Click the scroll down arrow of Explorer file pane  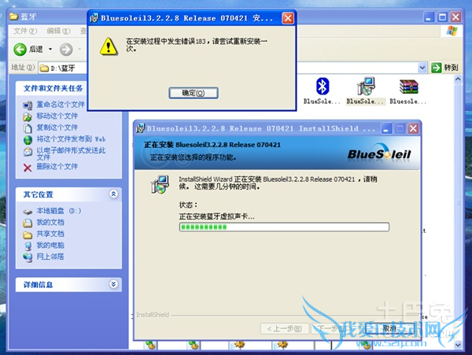[458, 345]
